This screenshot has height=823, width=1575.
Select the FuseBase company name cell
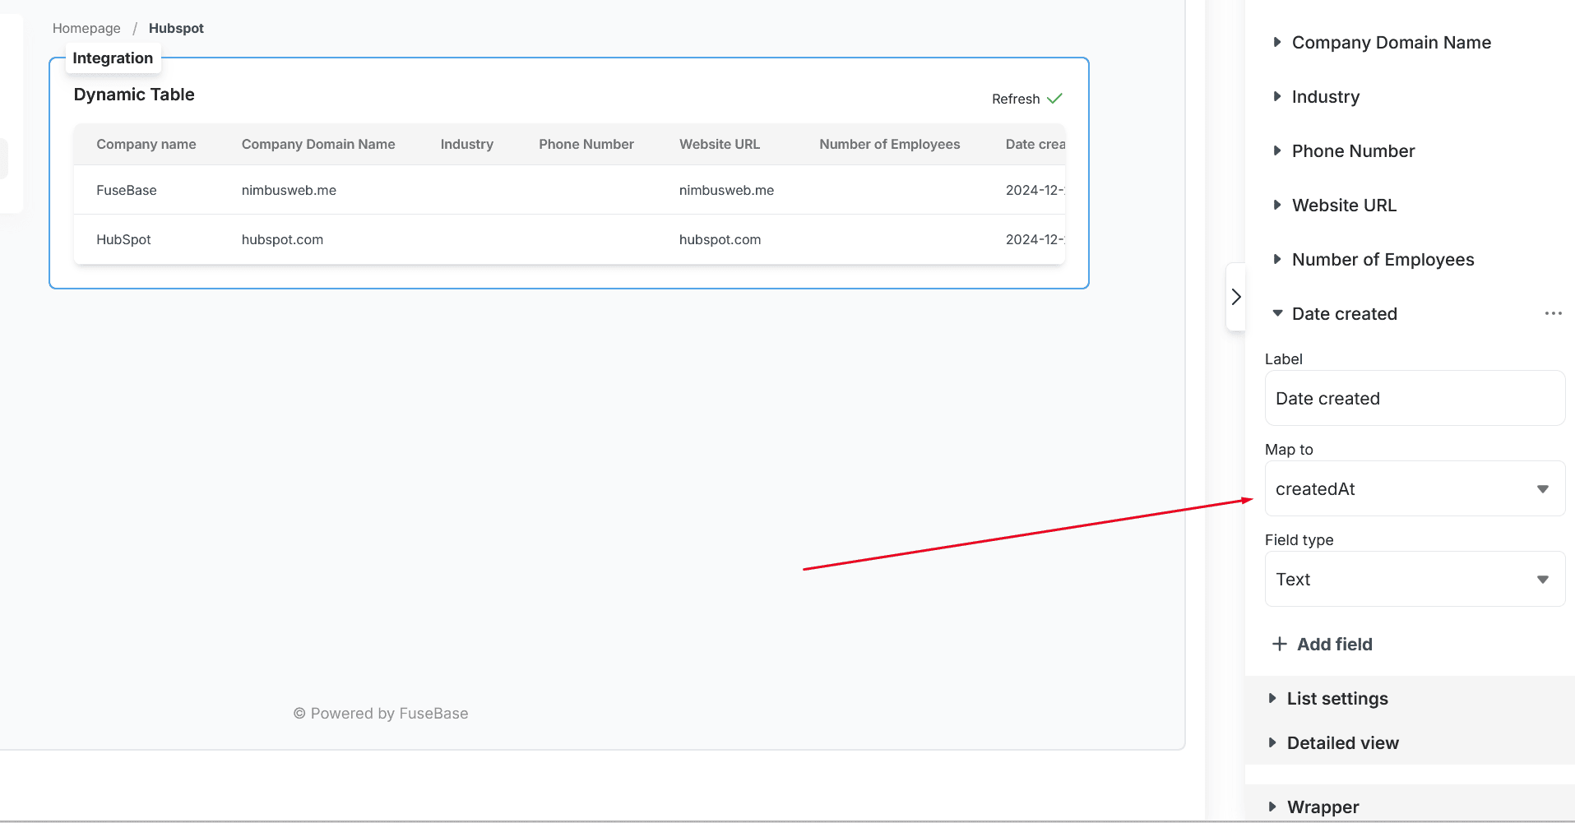click(x=127, y=190)
